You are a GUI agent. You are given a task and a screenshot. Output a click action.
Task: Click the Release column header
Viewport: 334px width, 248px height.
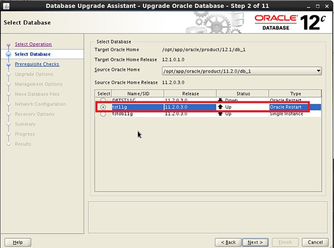tap(190, 93)
